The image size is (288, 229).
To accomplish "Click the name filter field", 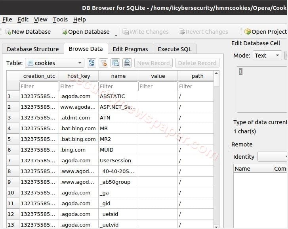I will 118,86.
